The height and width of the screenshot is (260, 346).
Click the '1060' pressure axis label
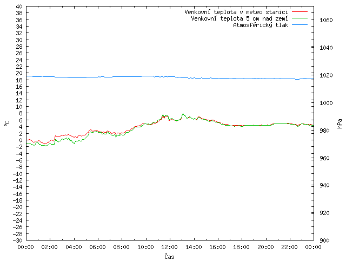click(326, 20)
